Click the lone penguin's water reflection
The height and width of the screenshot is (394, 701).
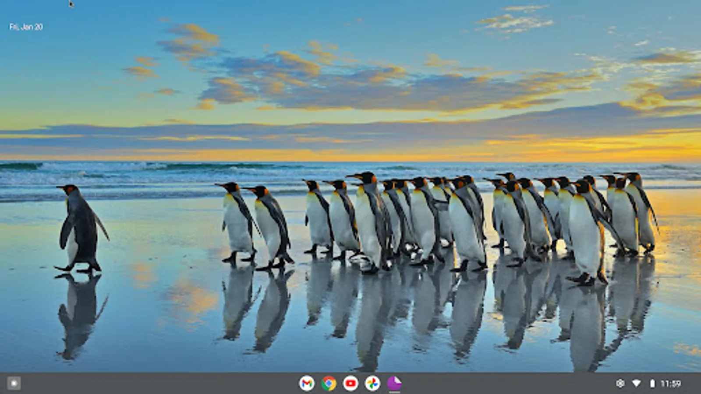[x=79, y=315]
